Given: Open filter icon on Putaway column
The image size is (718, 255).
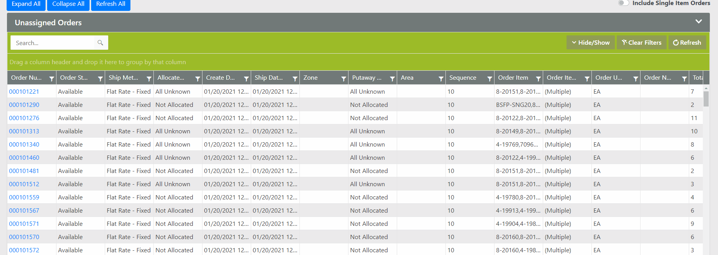Looking at the screenshot, I should click(392, 79).
